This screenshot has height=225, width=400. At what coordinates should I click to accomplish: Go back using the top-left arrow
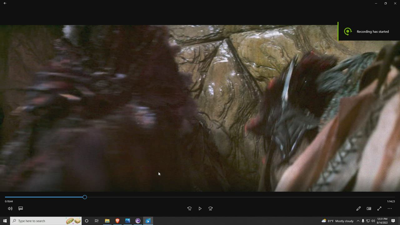[5, 3]
